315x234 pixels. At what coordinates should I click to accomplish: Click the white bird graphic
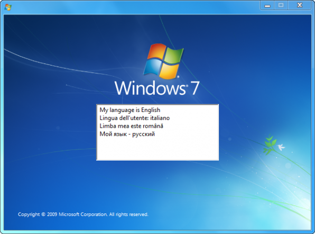tap(281, 147)
